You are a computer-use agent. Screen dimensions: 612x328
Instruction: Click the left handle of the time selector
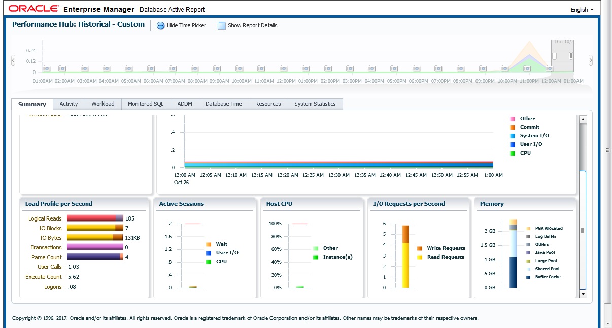coord(555,56)
